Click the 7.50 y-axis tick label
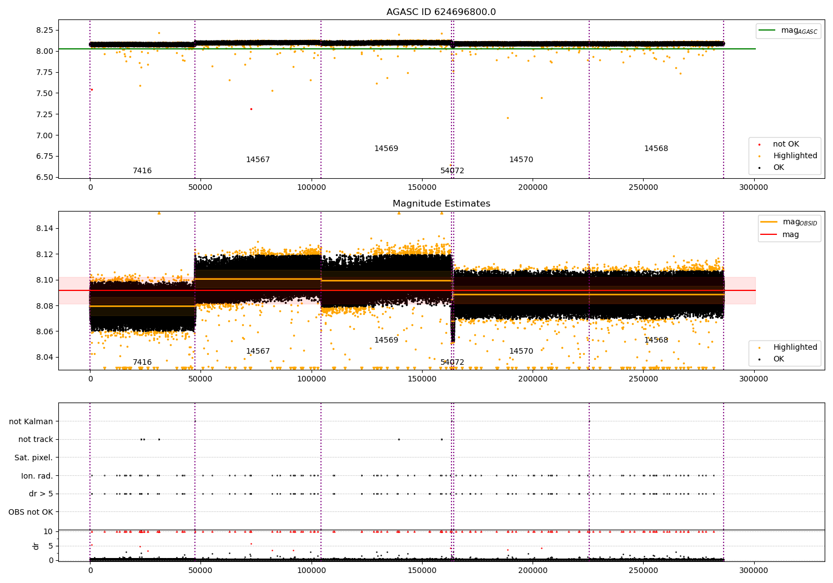Screen dimensions: 833x583 coord(44,93)
